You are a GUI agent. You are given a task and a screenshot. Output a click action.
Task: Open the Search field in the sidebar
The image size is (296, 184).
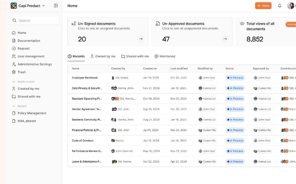(35, 20)
